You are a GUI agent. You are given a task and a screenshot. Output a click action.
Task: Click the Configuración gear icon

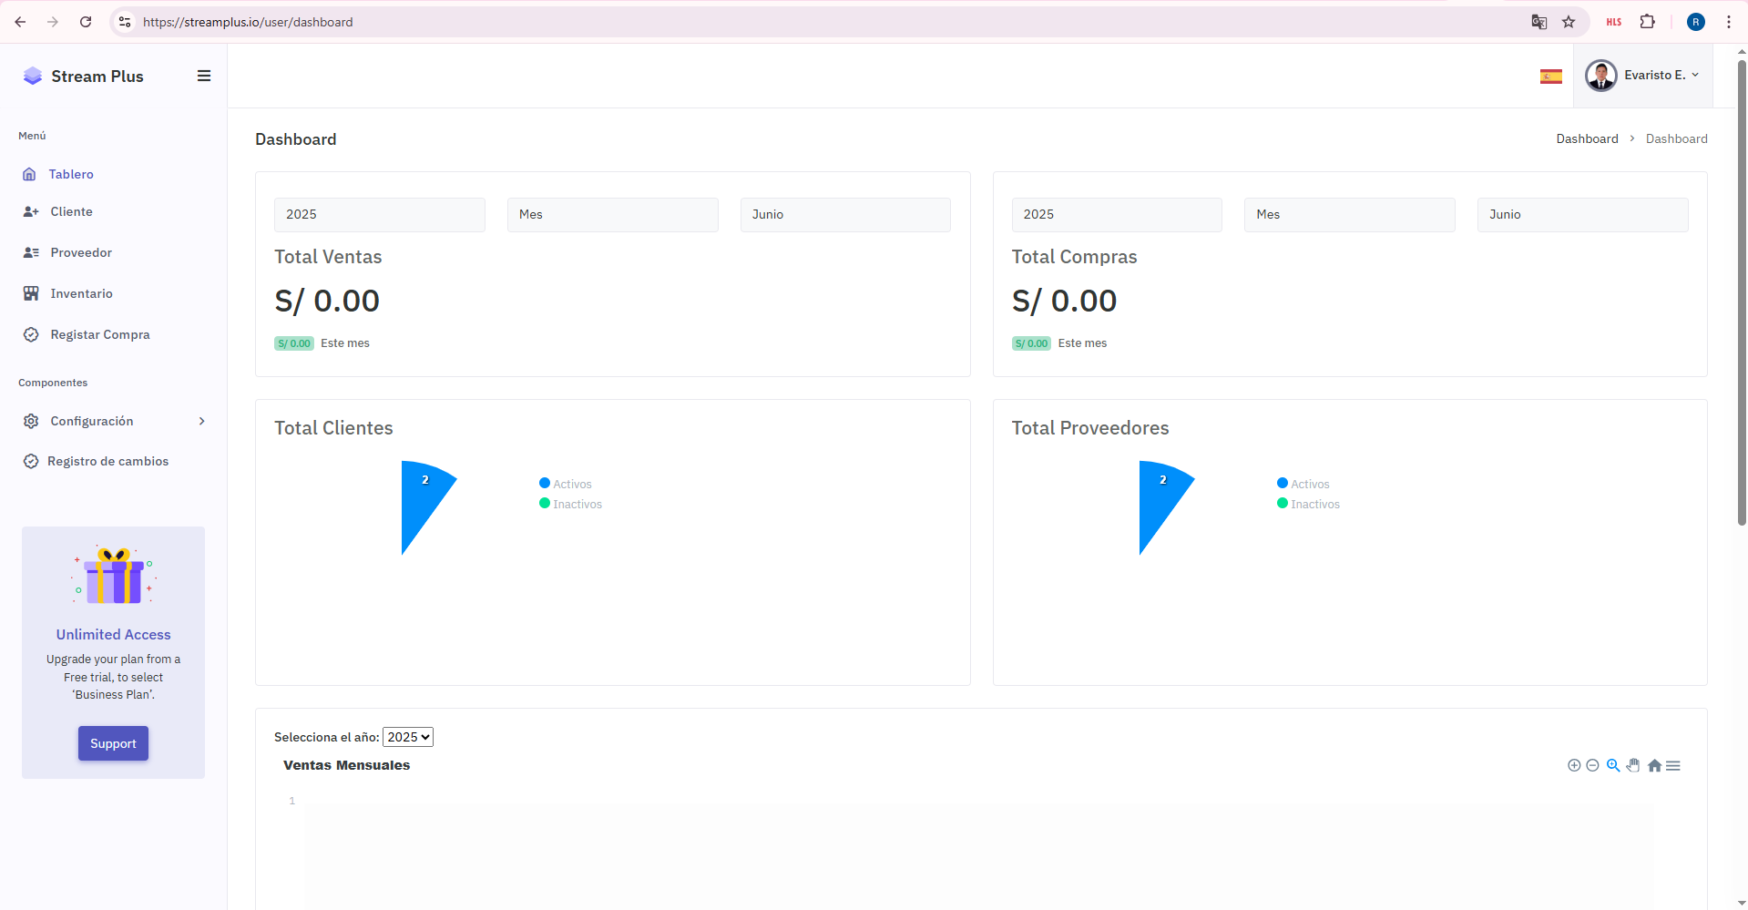click(x=31, y=421)
